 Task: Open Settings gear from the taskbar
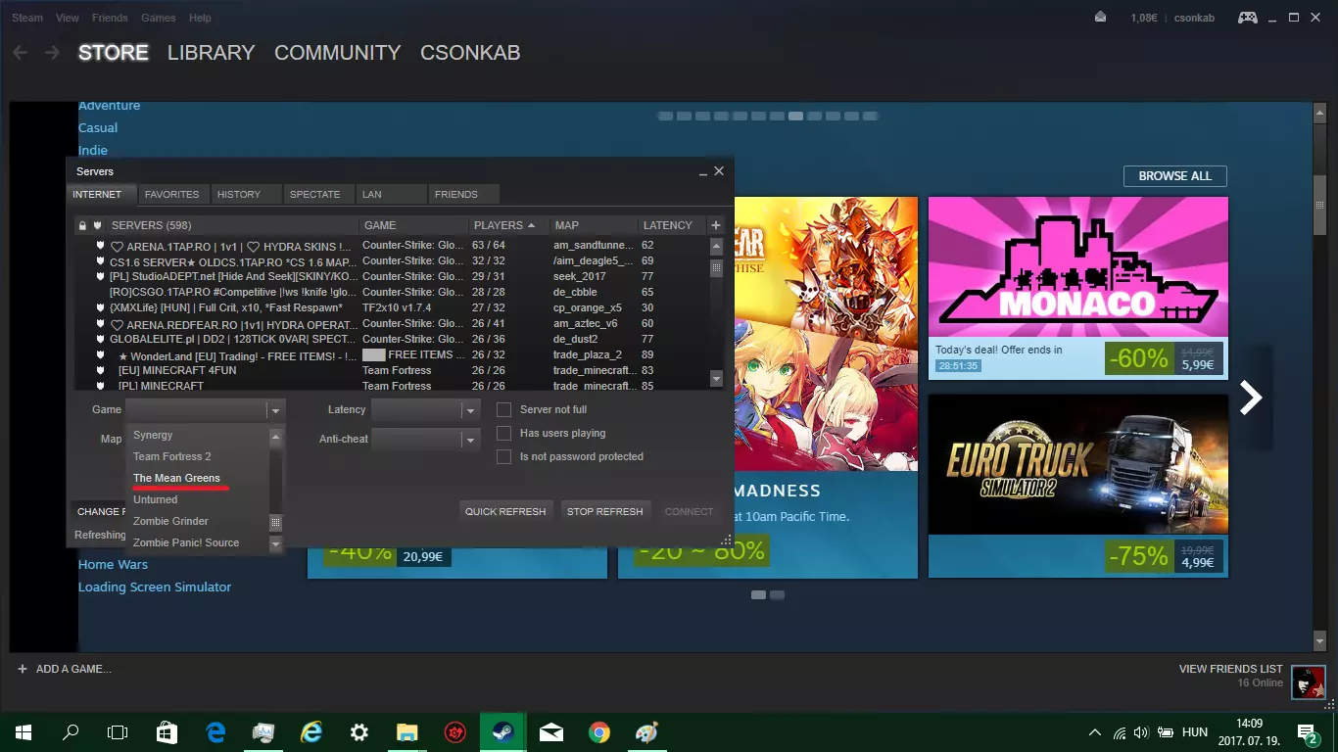click(359, 732)
